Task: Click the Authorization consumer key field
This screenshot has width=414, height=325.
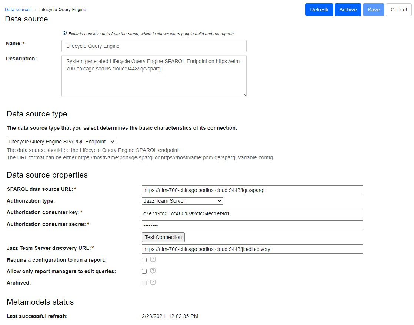Action: [252, 213]
